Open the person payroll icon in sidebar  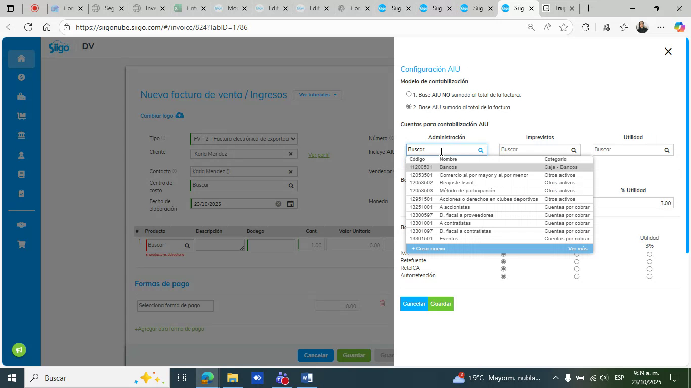21,155
